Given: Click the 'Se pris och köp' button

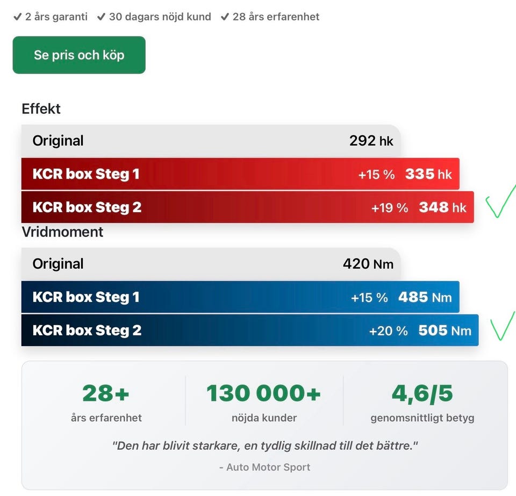Looking at the screenshot, I should (79, 55).
